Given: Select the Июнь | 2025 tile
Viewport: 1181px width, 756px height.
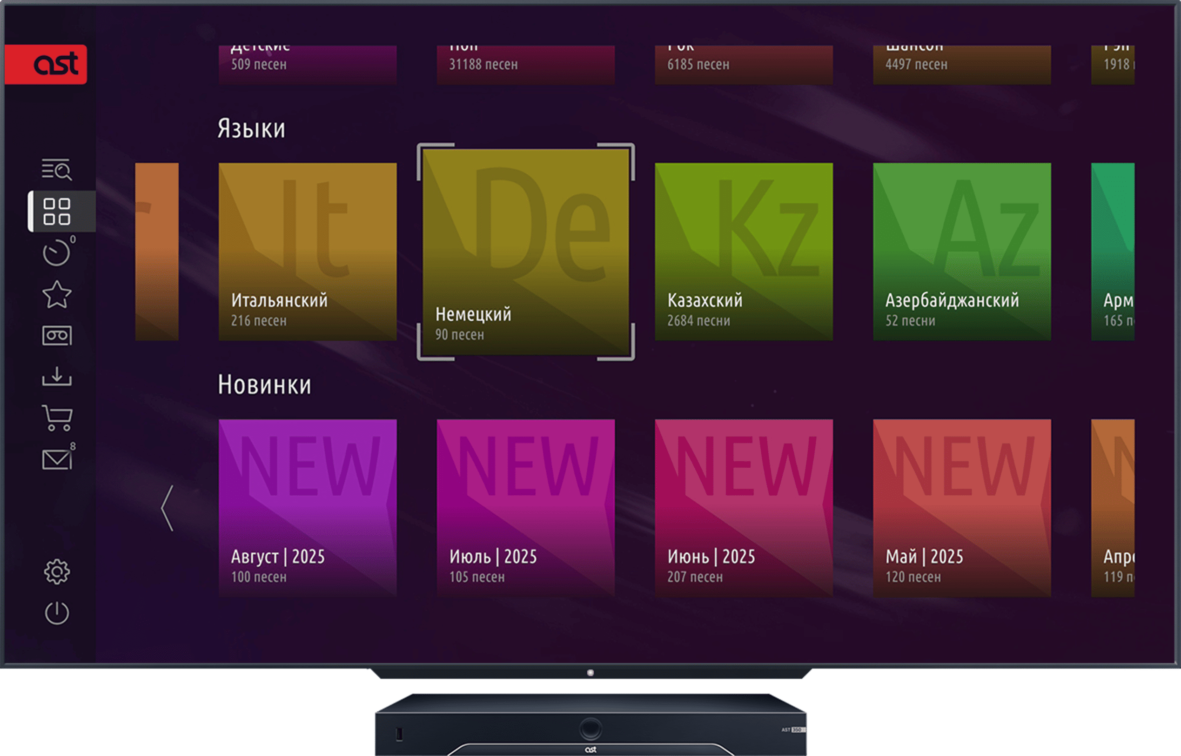Looking at the screenshot, I should pos(744,508).
